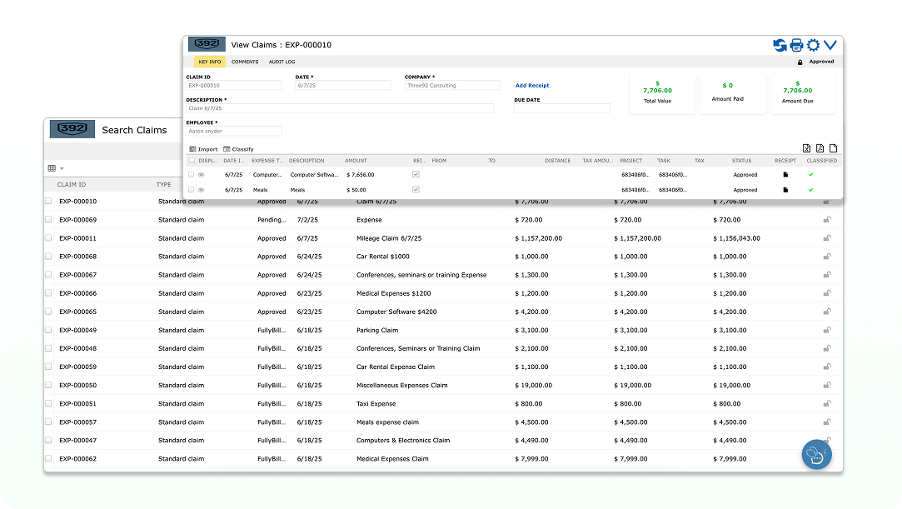Screen dimensions: 902x509
Task: Click the Total Value summary card
Action: [x=663, y=94]
